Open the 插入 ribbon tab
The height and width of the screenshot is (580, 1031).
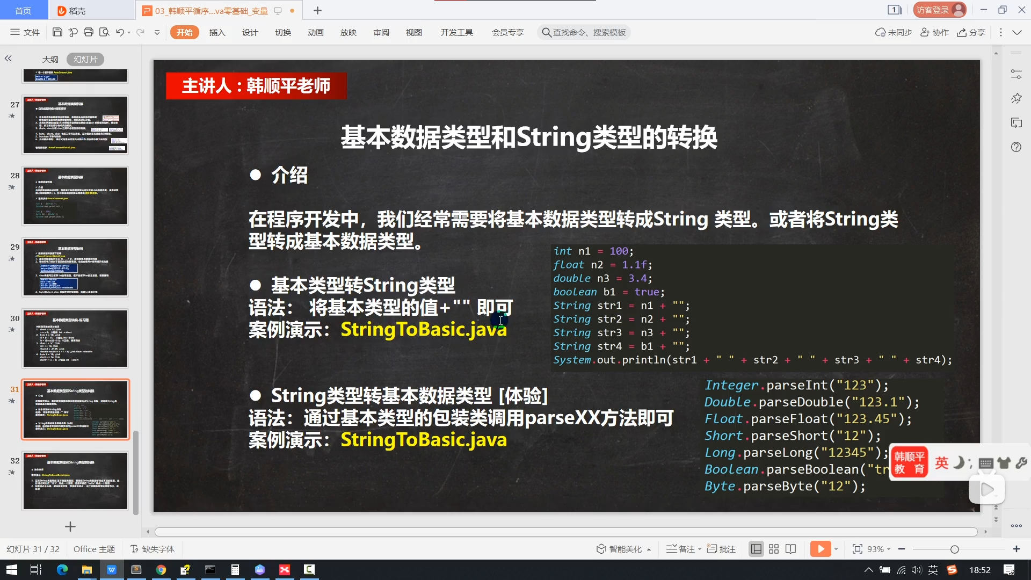tap(217, 32)
